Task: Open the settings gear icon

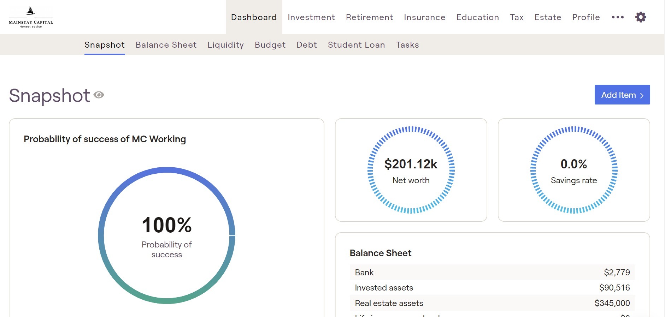Action: coord(641,17)
